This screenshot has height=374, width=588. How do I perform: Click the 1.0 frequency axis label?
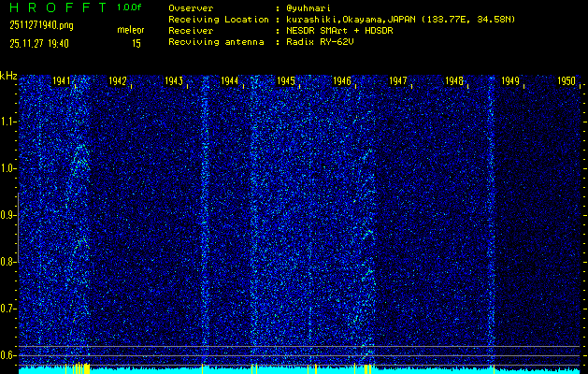point(7,169)
